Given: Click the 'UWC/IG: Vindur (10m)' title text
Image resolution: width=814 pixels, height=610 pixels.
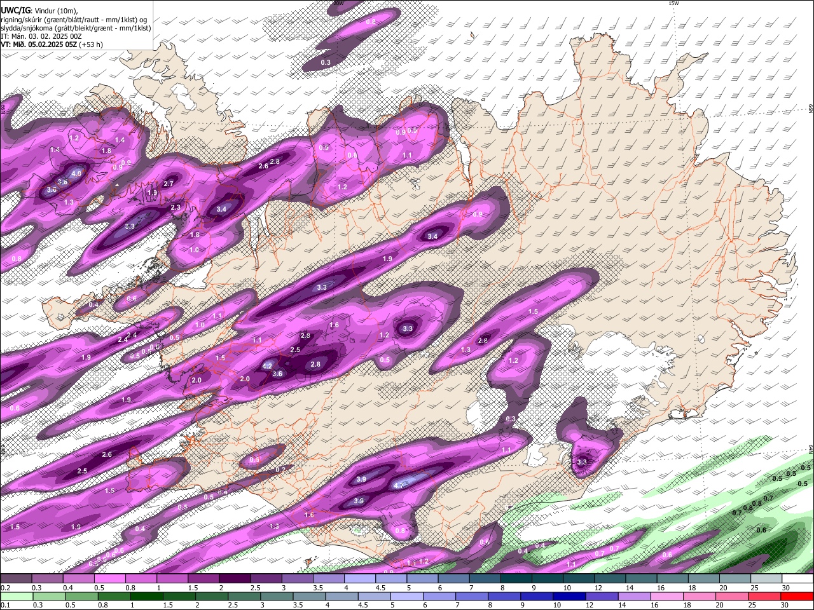Looking at the screenshot, I should [39, 10].
